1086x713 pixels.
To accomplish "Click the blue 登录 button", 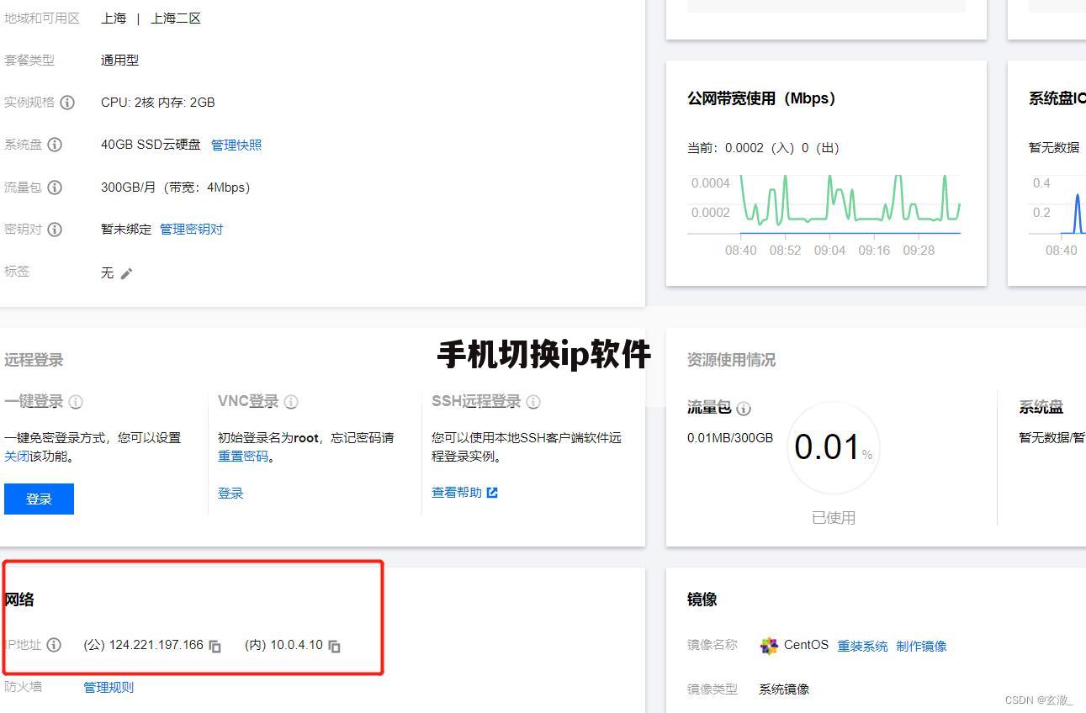I will tap(39, 499).
